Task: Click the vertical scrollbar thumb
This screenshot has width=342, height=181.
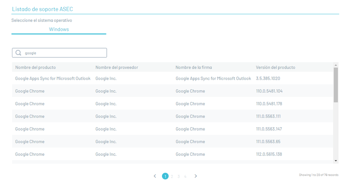Action: click(x=336, y=85)
